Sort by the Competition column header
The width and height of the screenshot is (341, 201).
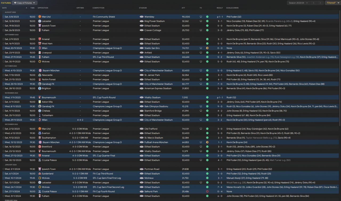pyautogui.click(x=99, y=8)
